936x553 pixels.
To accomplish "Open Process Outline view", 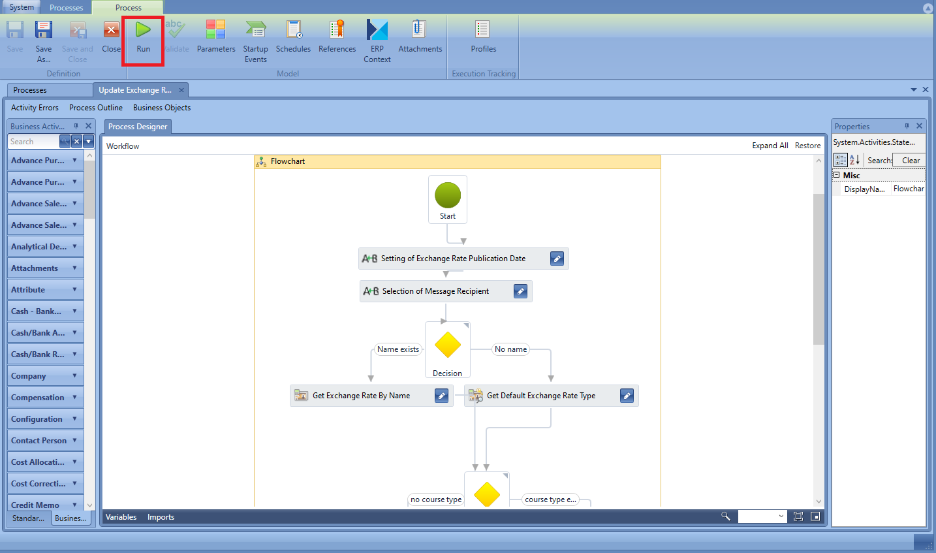I will point(96,108).
